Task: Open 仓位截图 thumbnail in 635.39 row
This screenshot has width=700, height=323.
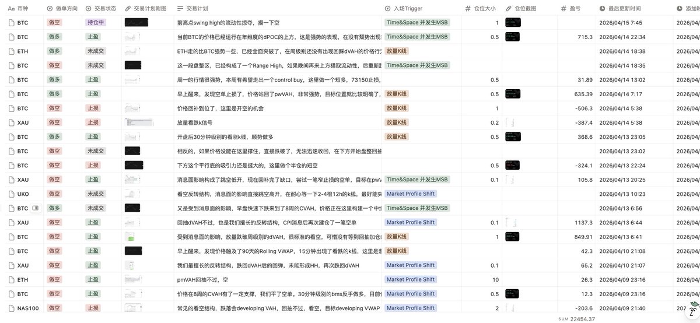Action: tap(513, 94)
